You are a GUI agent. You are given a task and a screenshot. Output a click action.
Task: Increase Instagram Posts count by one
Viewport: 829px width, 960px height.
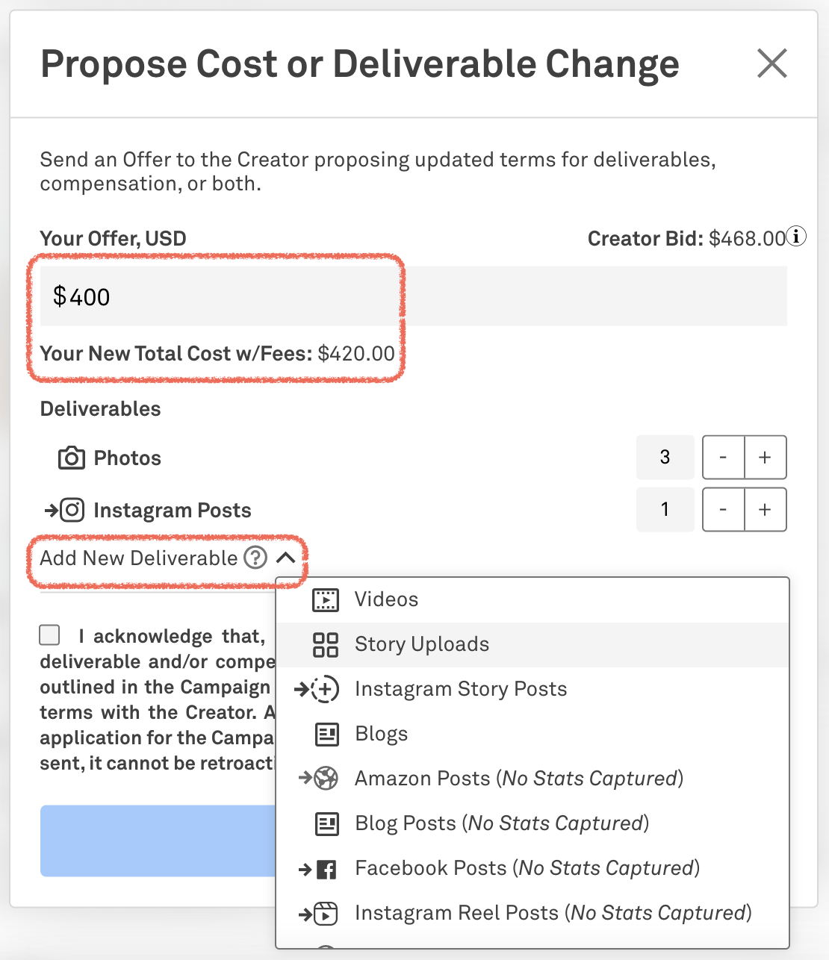coord(765,510)
